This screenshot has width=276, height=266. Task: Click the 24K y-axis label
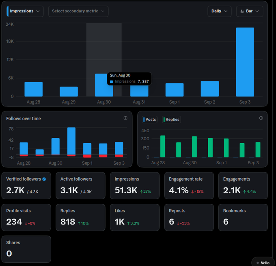pos(10,24)
